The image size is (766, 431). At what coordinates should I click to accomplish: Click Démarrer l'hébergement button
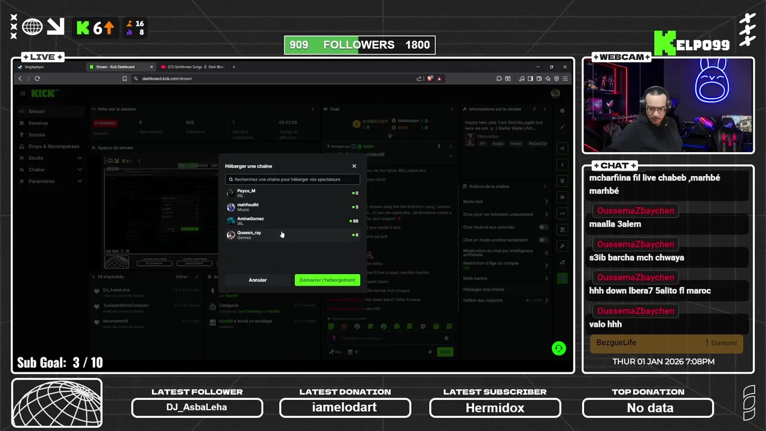327,280
